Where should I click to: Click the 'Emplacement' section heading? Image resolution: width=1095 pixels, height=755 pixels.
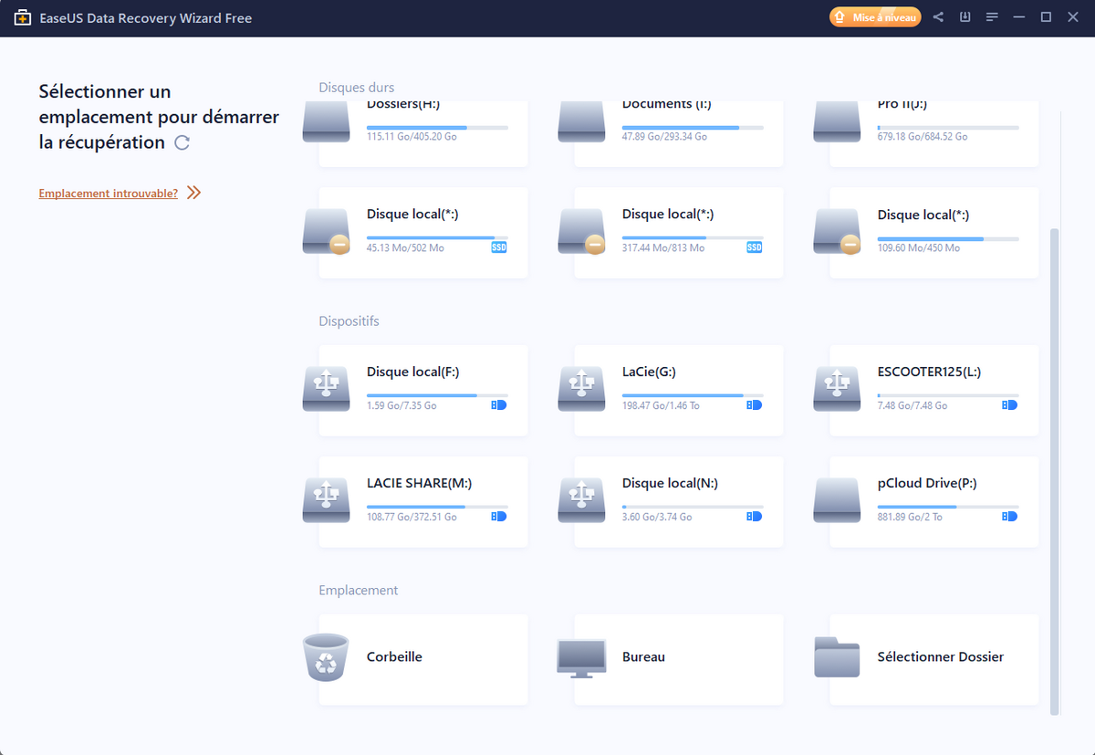(359, 591)
